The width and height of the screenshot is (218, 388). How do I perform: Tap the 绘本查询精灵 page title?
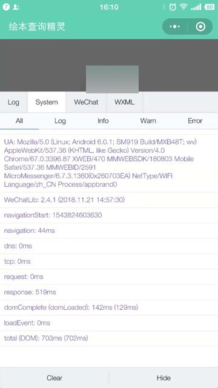pyautogui.click(x=37, y=27)
